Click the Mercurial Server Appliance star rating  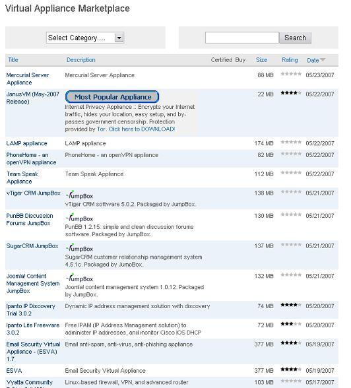(291, 74)
